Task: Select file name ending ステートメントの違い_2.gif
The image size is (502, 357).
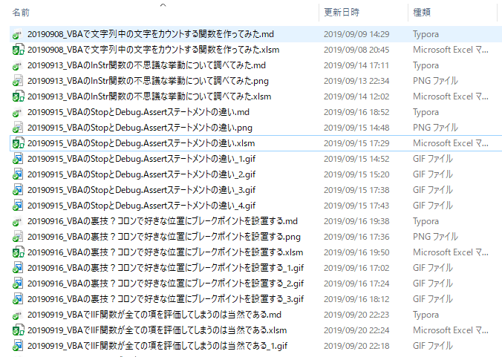Action: [142, 174]
